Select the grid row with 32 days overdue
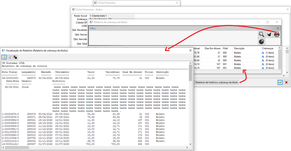The width and height of the screenshot is (291, 151). [x=236, y=61]
